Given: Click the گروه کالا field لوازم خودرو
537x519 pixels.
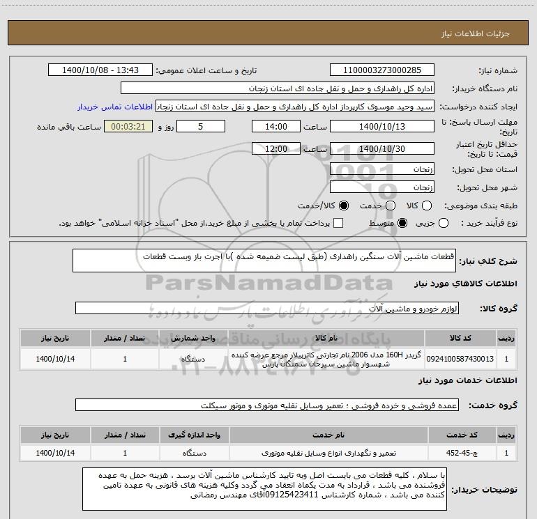Looking at the screenshot, I should (x=267, y=308).
